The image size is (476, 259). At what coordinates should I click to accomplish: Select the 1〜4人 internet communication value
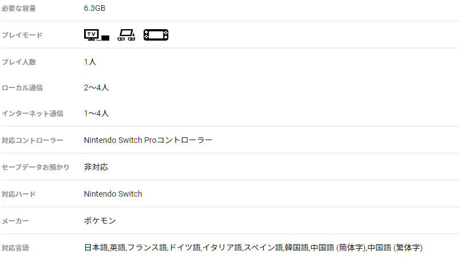96,113
